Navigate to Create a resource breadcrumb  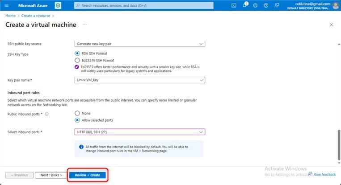coord(35,16)
